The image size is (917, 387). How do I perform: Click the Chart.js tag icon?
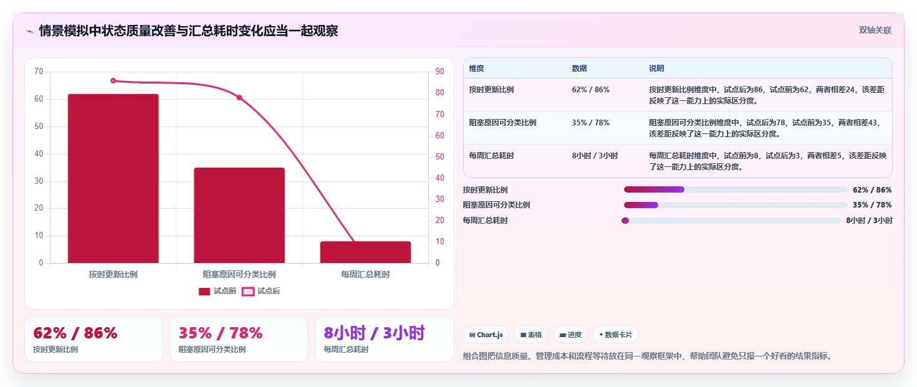coord(473,335)
